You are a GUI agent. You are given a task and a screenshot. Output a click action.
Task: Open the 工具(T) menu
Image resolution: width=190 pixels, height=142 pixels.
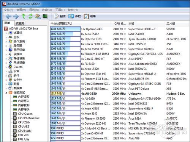coord(60,10)
